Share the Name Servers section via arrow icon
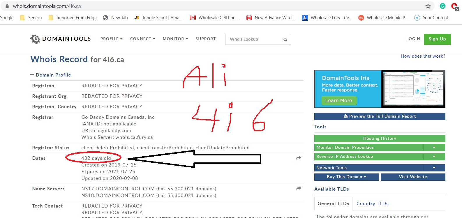Screen dimensions: 462x218 pyautogui.click(x=299, y=189)
